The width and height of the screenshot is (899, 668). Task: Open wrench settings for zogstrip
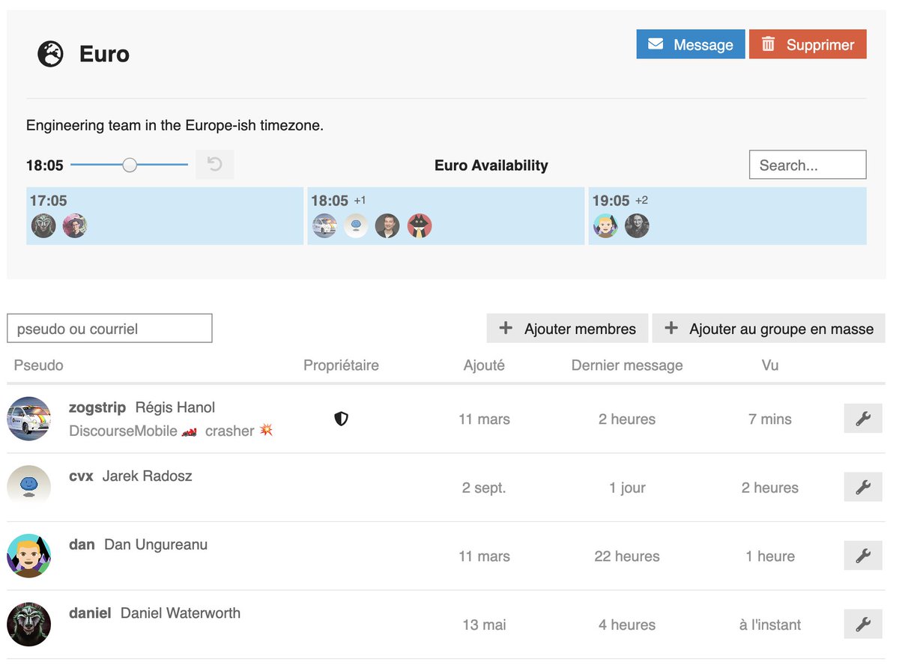point(863,419)
